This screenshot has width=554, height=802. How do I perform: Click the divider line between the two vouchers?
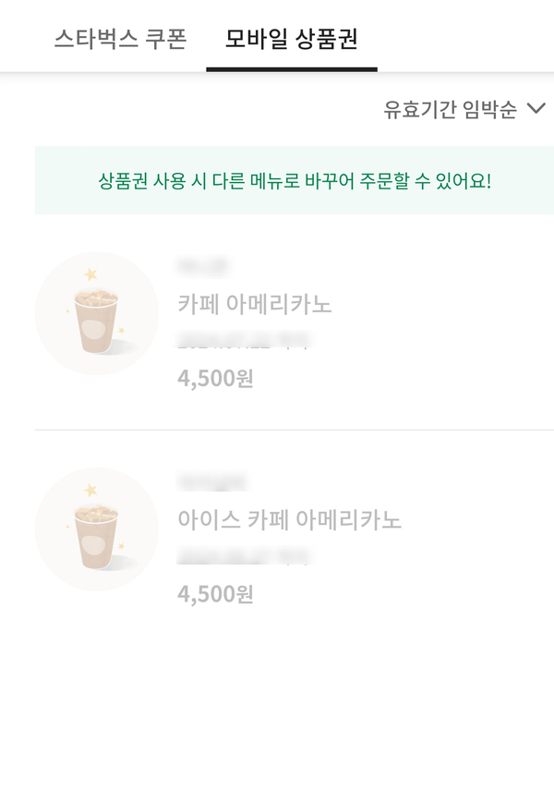point(295,430)
